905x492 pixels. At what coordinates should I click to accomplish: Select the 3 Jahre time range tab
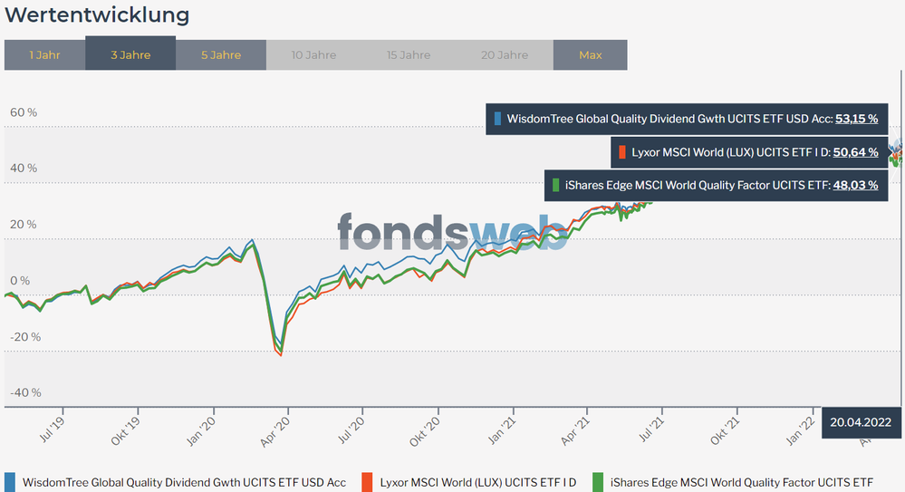coord(130,53)
